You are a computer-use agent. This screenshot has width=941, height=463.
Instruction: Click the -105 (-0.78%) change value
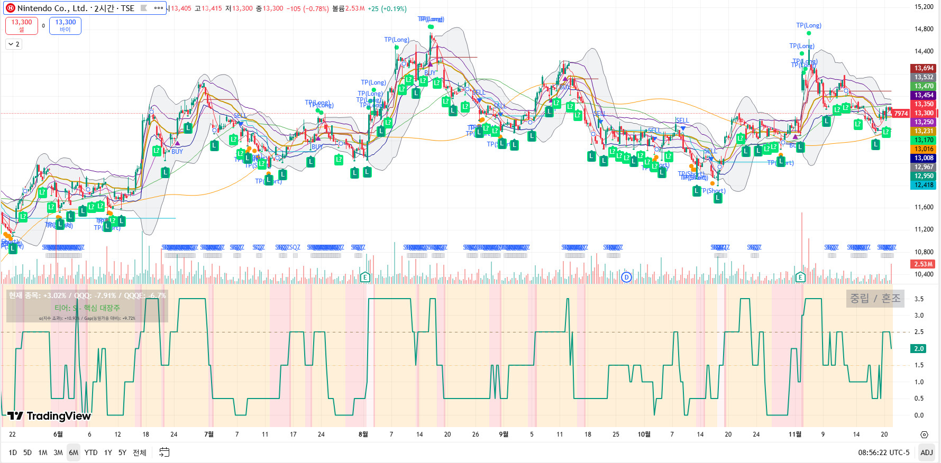pyautogui.click(x=307, y=8)
